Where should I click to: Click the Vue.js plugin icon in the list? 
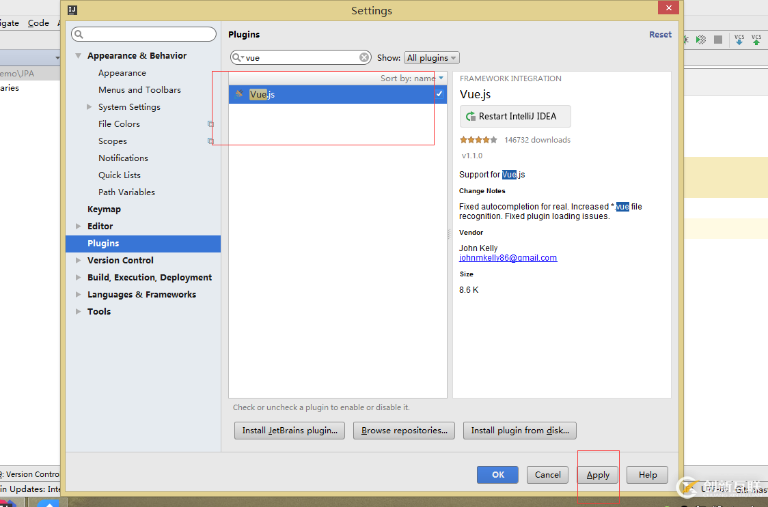pos(239,93)
